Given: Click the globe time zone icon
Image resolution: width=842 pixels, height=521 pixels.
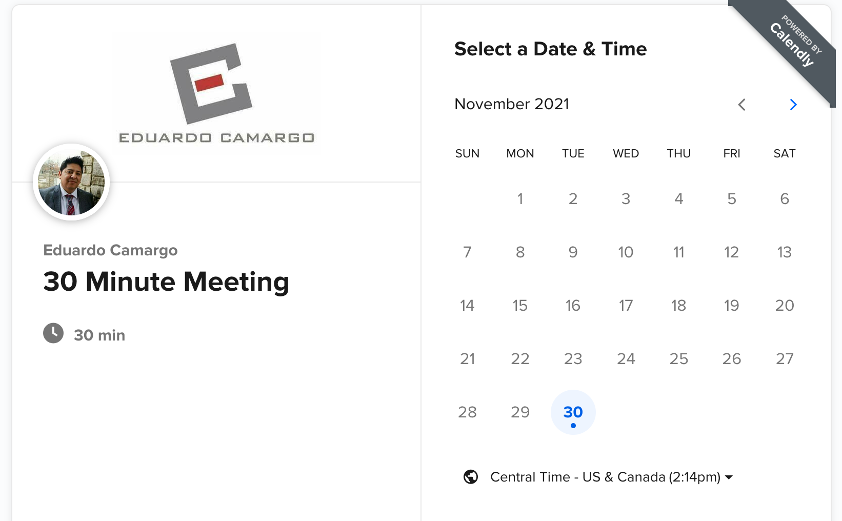Looking at the screenshot, I should (x=471, y=477).
